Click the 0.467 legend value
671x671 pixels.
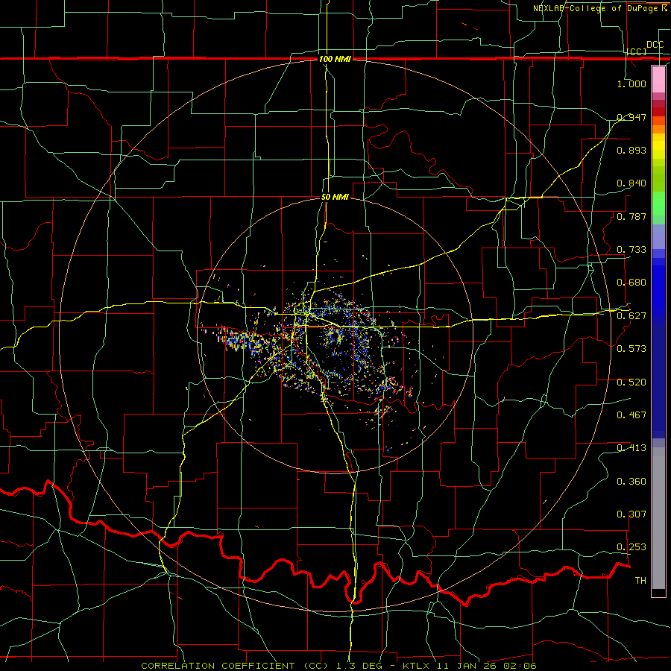(x=631, y=415)
